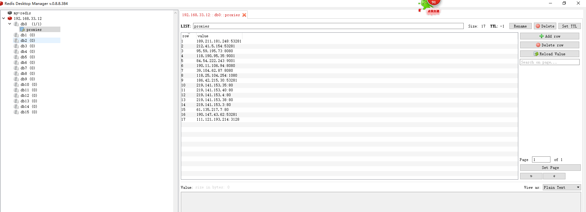Click the Page number input field

541,159
